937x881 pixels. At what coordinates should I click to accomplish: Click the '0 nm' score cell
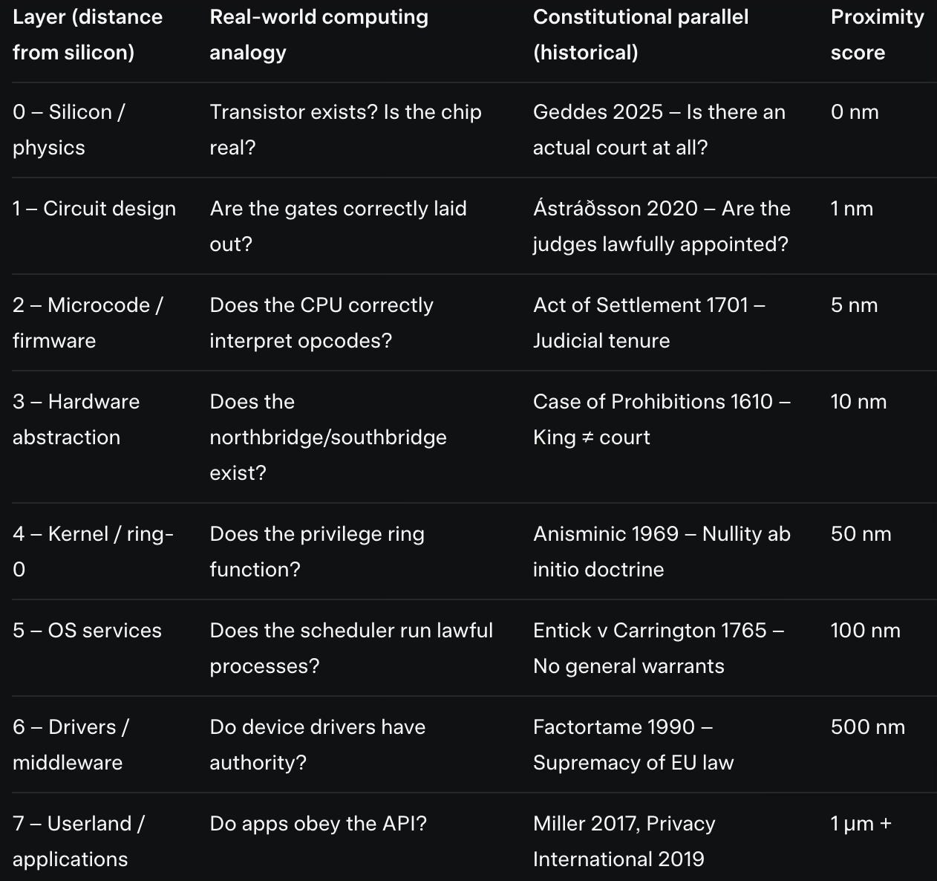[855, 112]
